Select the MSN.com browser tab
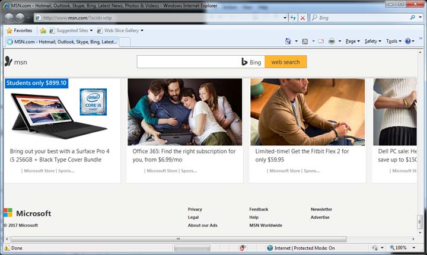 tap(62, 42)
